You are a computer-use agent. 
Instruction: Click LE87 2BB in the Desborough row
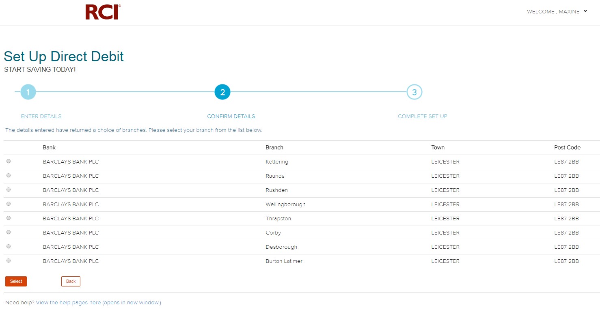(x=566, y=247)
